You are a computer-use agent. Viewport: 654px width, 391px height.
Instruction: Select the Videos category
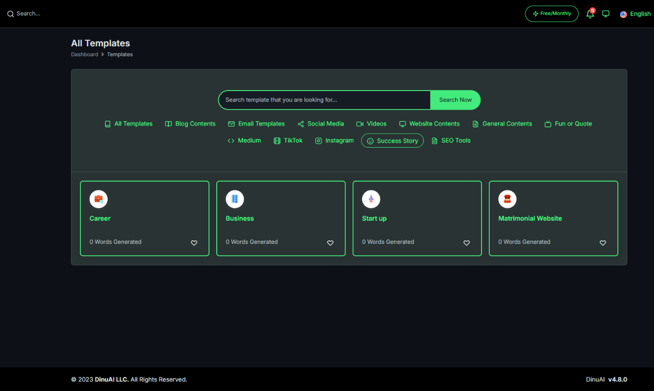[x=371, y=124]
